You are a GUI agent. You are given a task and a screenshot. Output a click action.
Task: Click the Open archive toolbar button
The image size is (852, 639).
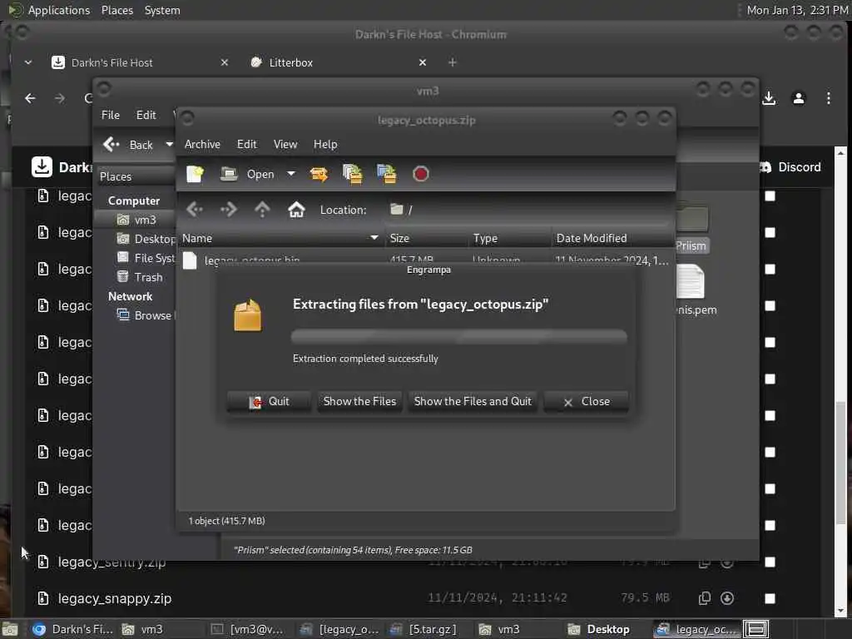(248, 174)
